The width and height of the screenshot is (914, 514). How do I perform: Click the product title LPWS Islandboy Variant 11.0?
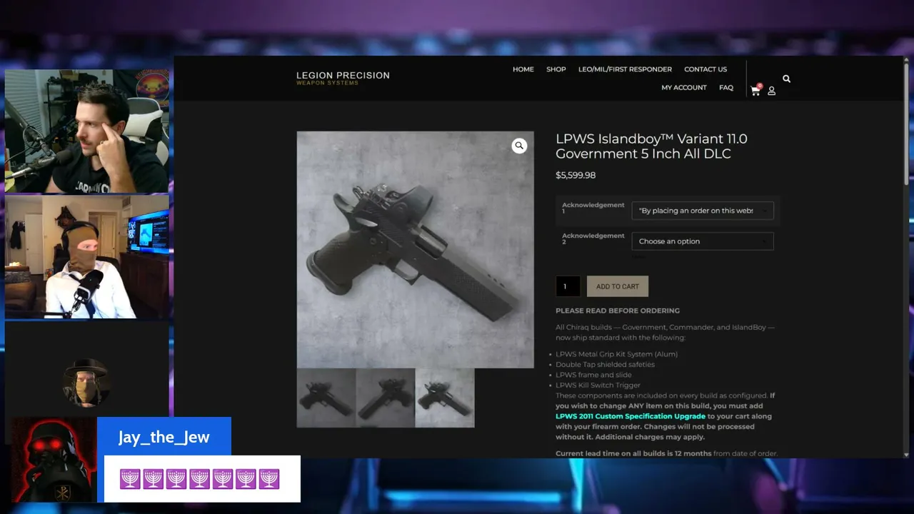point(652,146)
